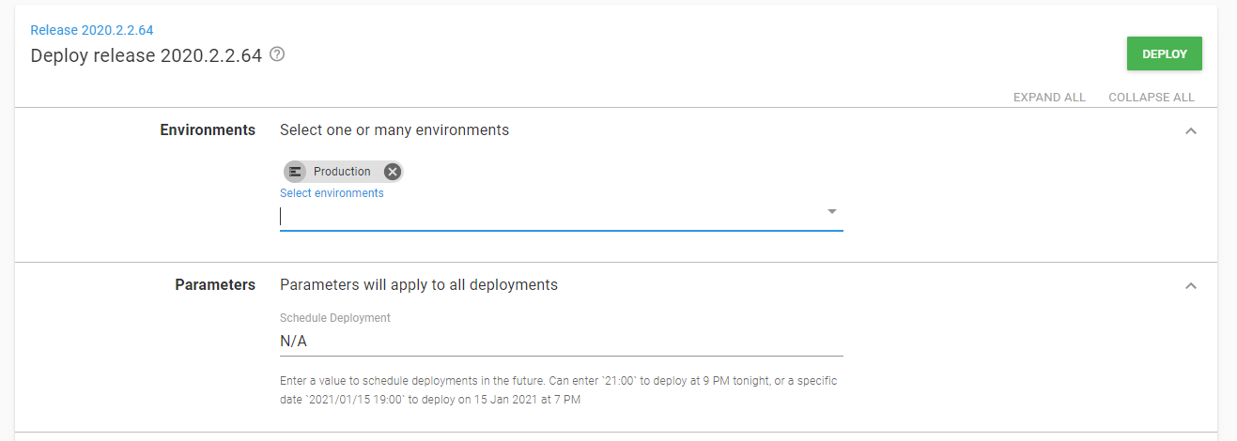This screenshot has width=1237, height=441.
Task: Select the Production chip label
Action: (x=342, y=172)
